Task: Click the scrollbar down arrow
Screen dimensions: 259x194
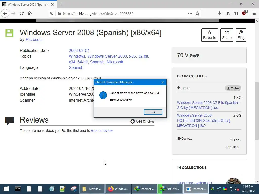Action: pyautogui.click(x=257, y=182)
